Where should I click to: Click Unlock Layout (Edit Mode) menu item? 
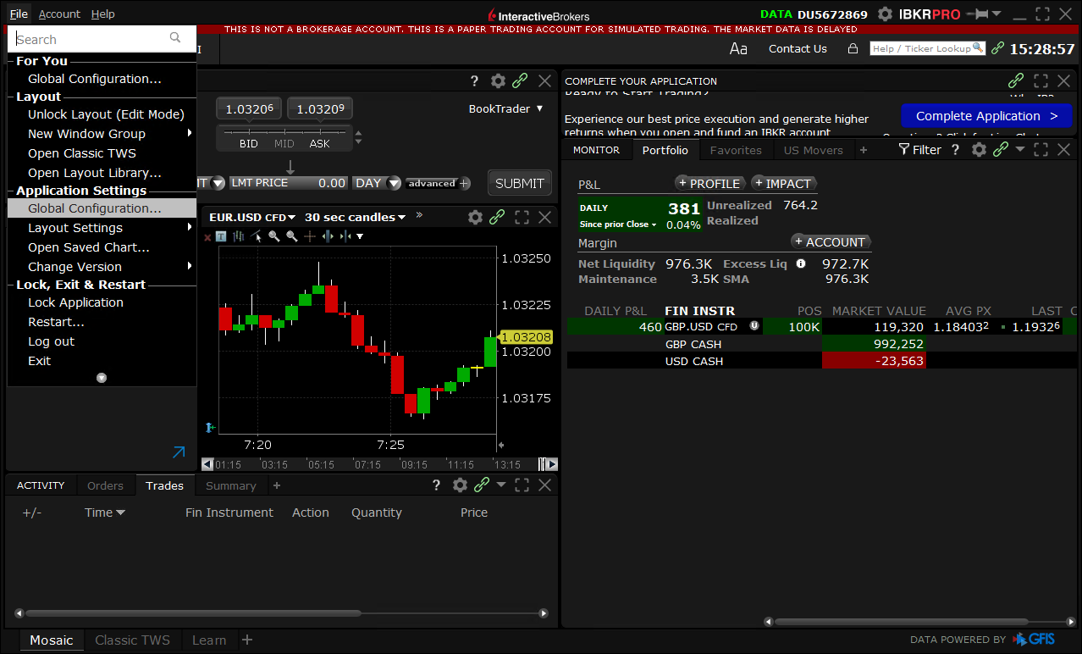tap(106, 114)
